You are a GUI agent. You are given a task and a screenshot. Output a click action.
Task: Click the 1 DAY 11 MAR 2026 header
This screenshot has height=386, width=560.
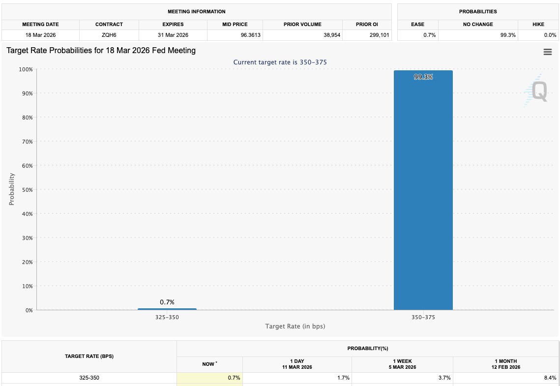pyautogui.click(x=297, y=364)
